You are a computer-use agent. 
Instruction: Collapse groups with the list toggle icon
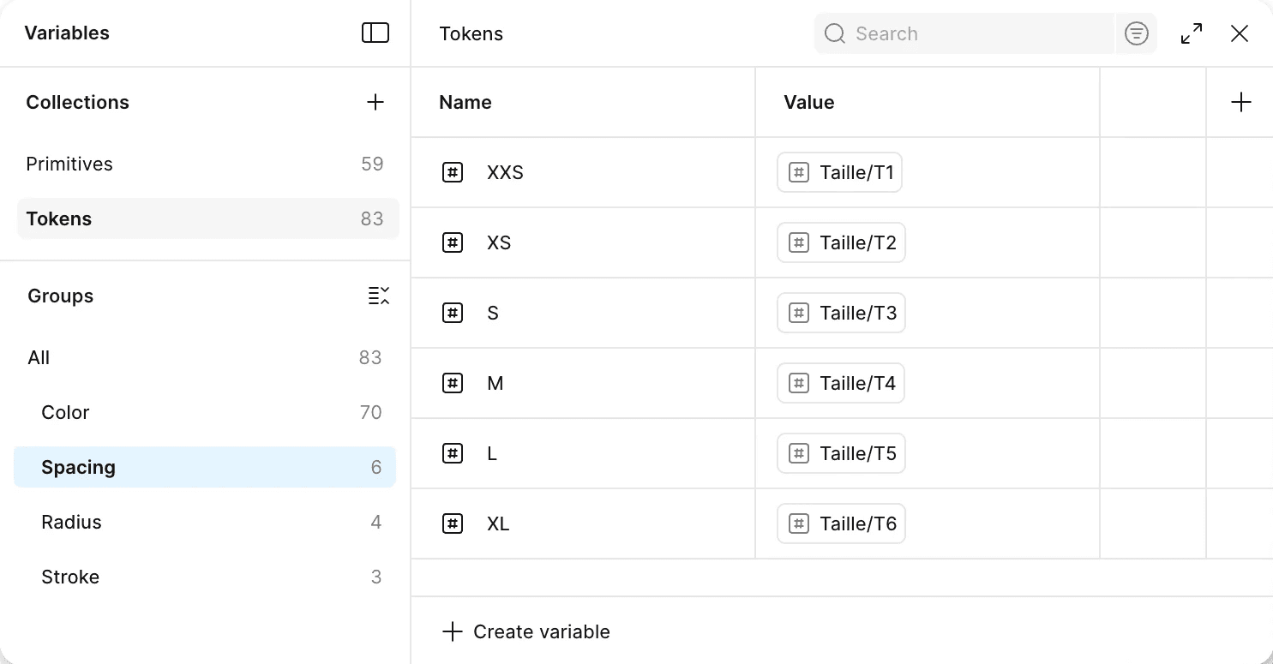(378, 296)
